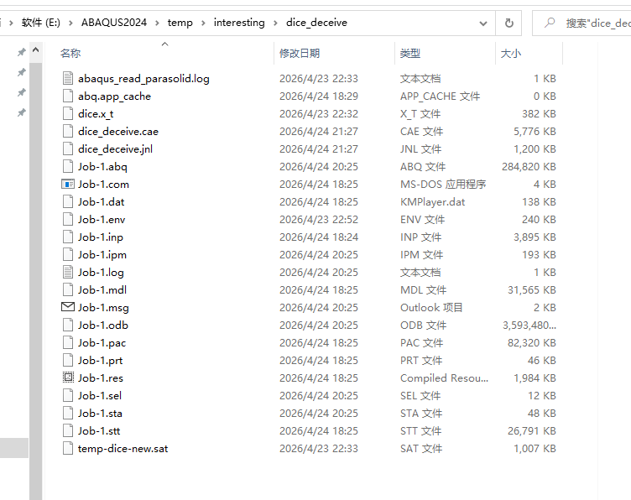
Task: Navigate to ABAQUS2024 breadcrumb folder
Action: (x=114, y=23)
